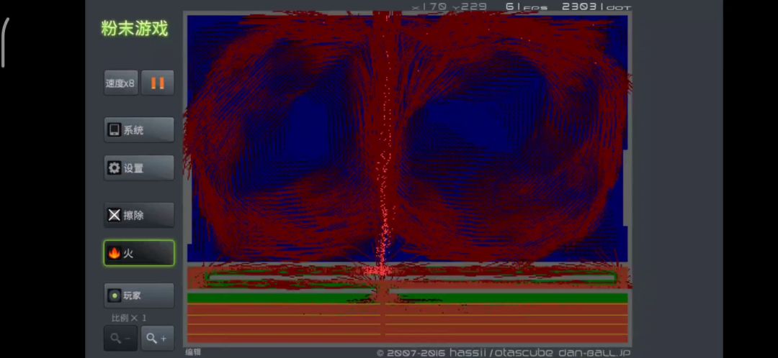This screenshot has width=778, height=358.
Task: Open the 设置 (Settings) gear menu
Action: (x=138, y=168)
